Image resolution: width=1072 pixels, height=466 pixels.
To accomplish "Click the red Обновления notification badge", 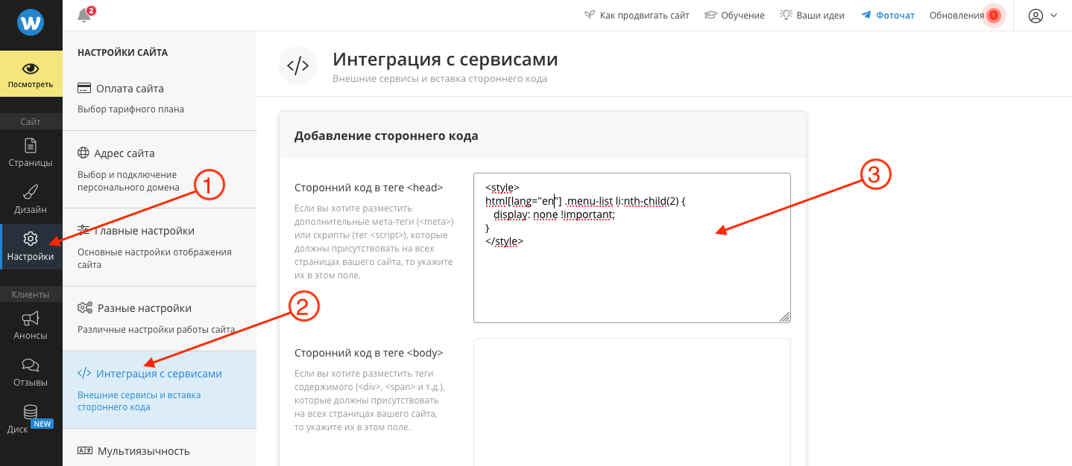I will click(994, 15).
